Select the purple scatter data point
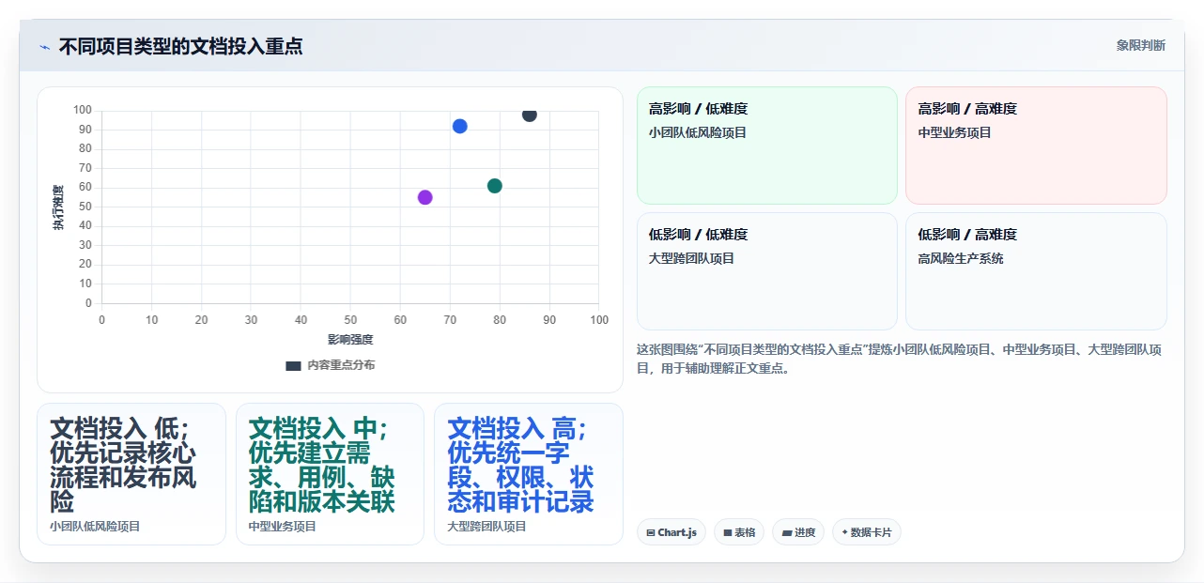1204x583 pixels. coord(424,197)
